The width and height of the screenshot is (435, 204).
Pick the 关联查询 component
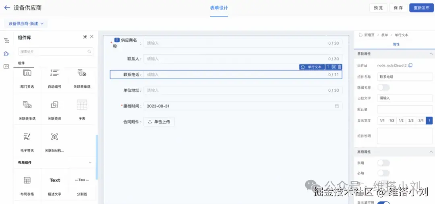coord(55,110)
